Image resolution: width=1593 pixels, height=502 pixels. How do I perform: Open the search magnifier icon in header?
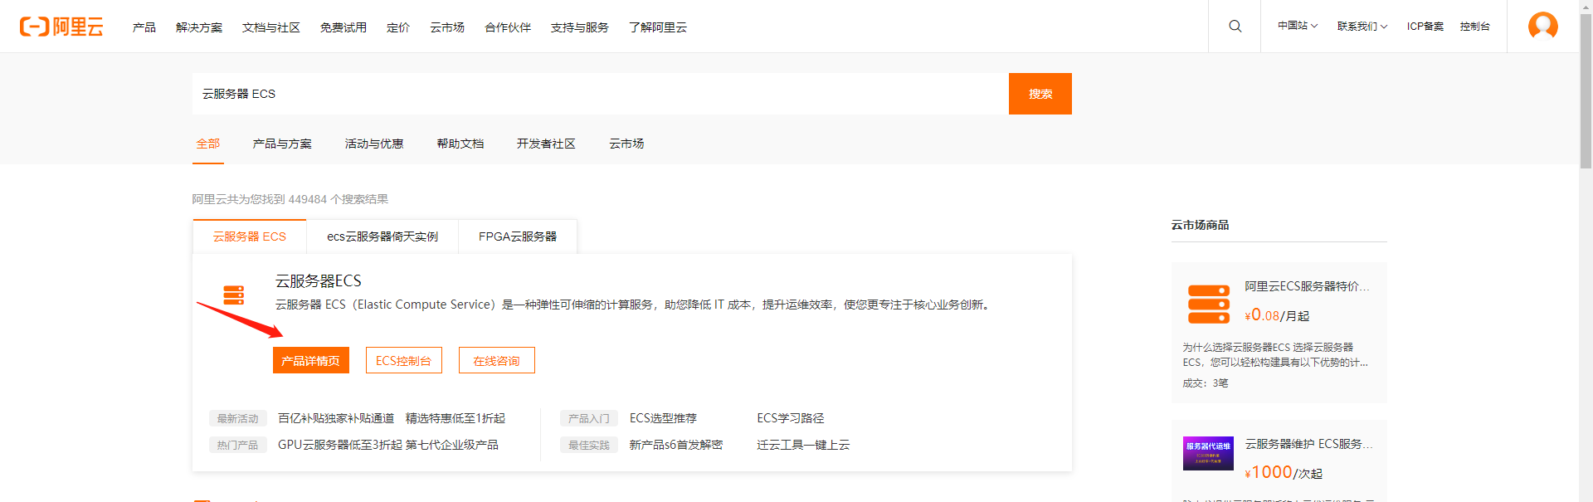[x=1235, y=27]
